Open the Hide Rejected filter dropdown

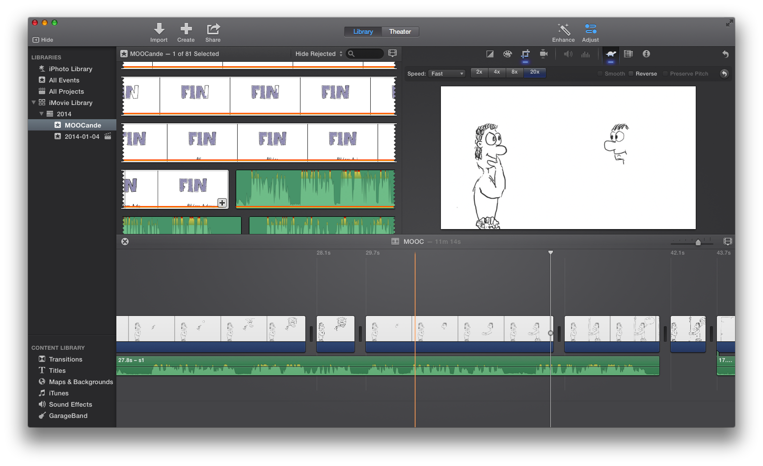[x=319, y=54]
